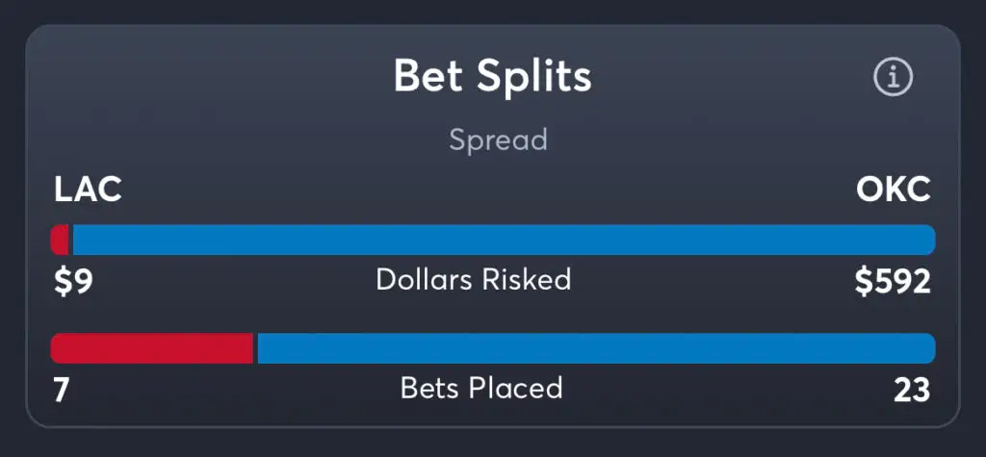986x457 pixels.
Task: Click blue OKC segment of Bets Placed bar
Action: 597,348
